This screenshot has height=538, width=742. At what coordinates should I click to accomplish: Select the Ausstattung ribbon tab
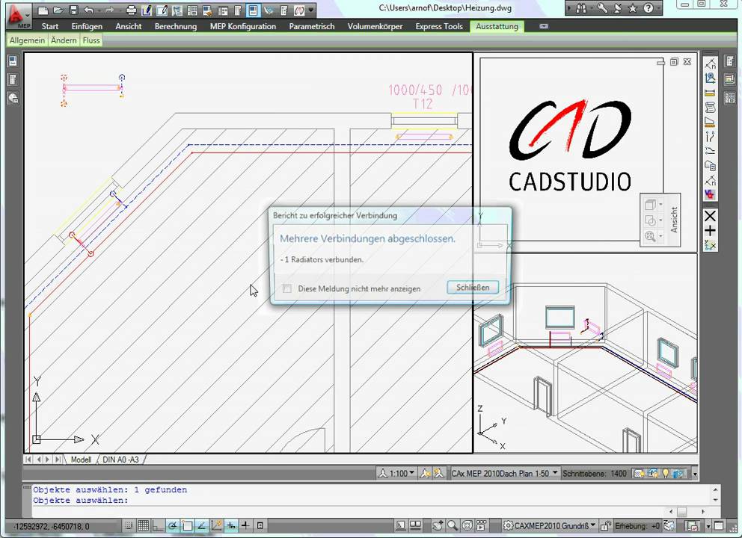pos(497,26)
